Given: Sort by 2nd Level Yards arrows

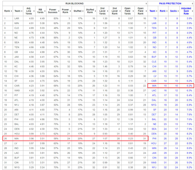Looking at the screenshot, I should pos(108,11).
